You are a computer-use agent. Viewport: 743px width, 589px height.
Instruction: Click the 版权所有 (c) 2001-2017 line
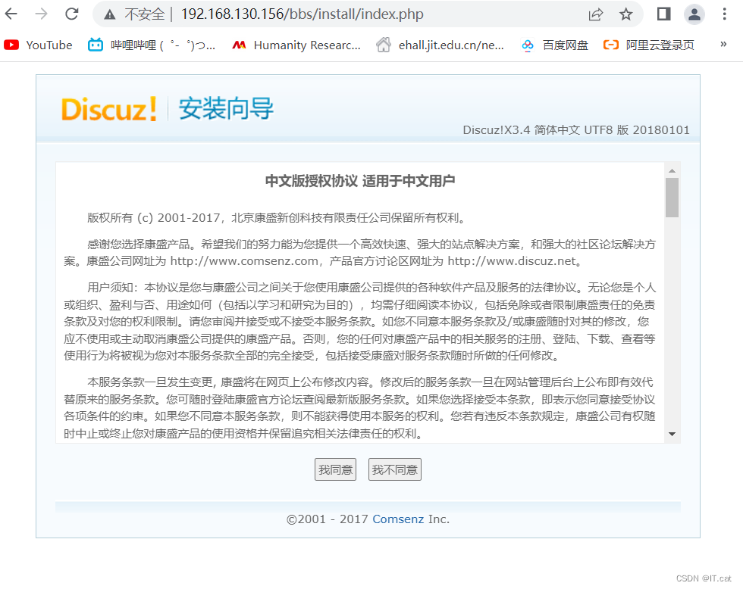point(277,217)
